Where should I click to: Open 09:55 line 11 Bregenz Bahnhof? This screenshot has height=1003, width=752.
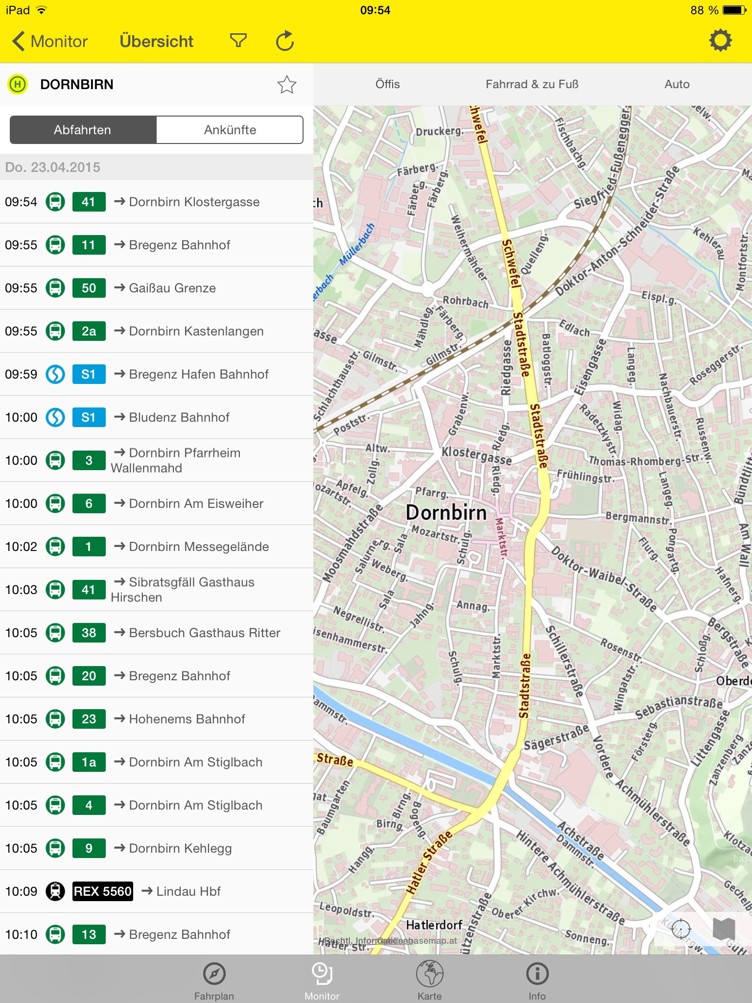pos(157,245)
